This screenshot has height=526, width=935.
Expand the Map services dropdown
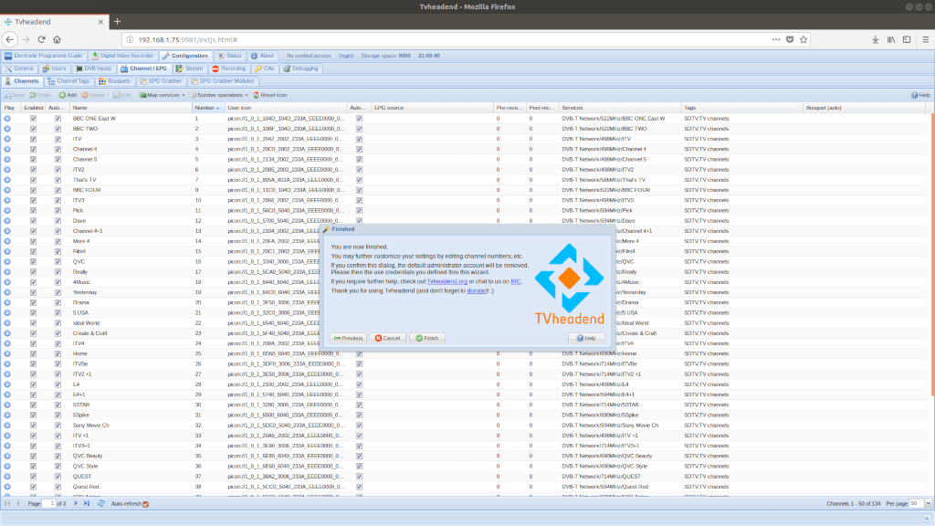(x=163, y=95)
